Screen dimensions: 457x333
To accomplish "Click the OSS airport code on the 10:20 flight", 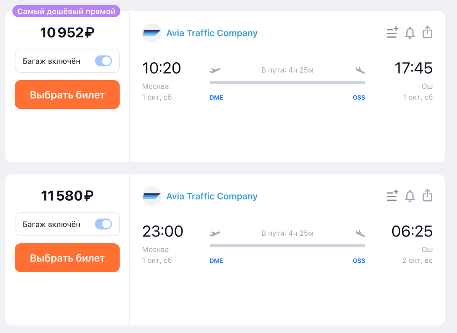I will tap(359, 98).
